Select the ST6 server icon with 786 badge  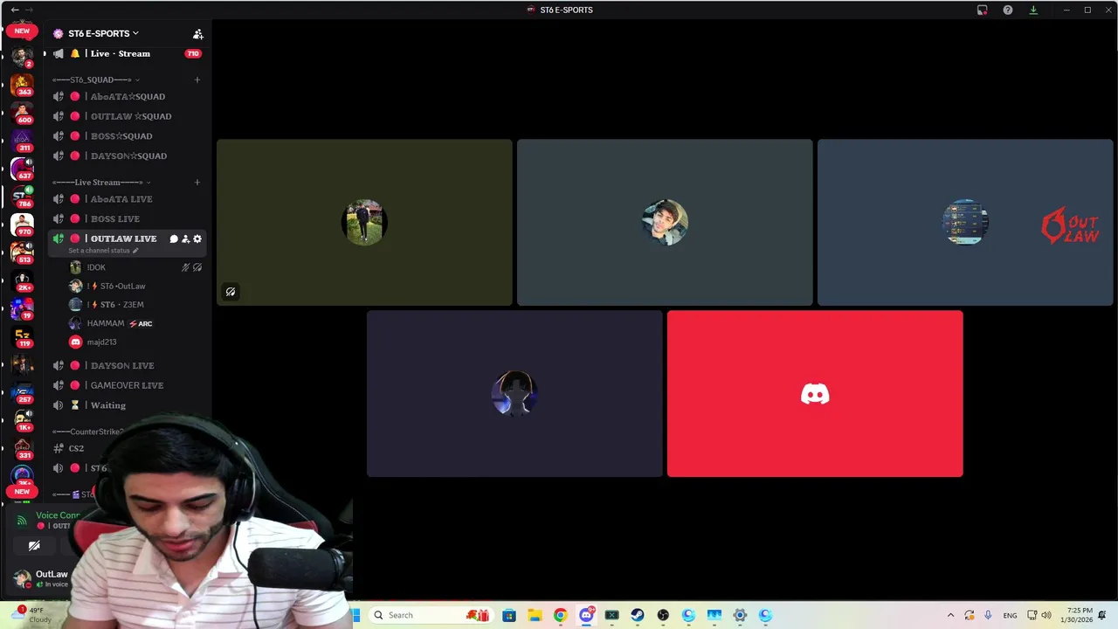(22, 197)
